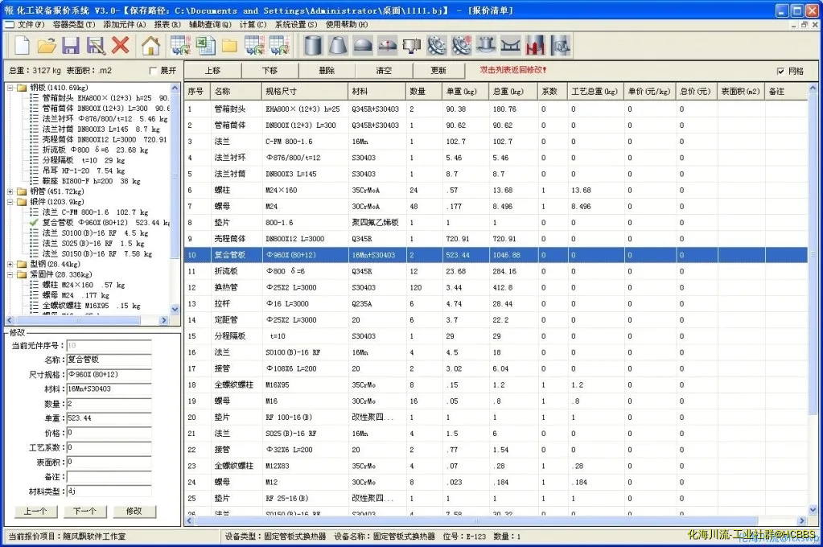Click the 下移 button
The height and width of the screenshot is (547, 823).
[270, 70]
